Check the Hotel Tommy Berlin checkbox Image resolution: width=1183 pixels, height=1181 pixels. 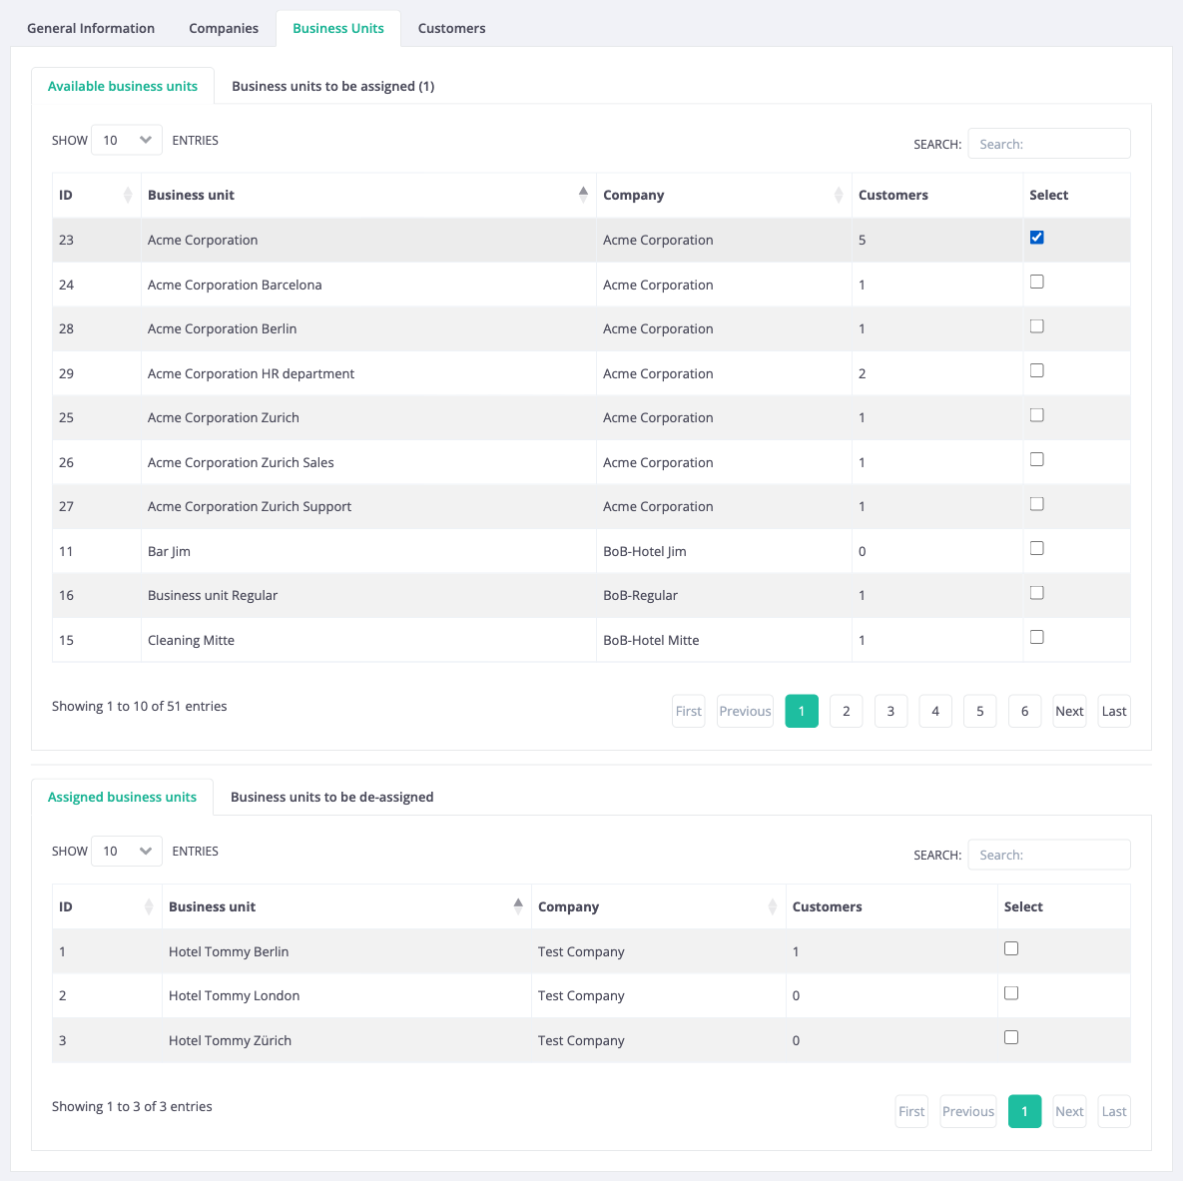[1011, 949]
